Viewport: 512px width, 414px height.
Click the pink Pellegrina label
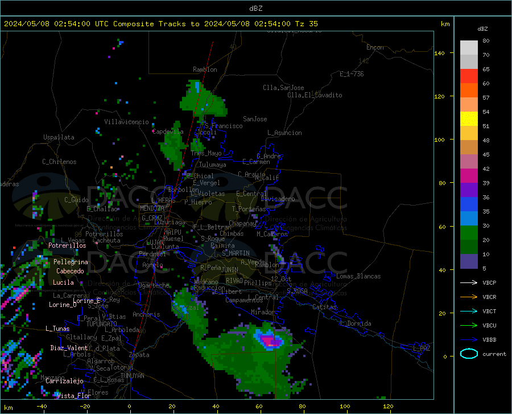[71, 262]
